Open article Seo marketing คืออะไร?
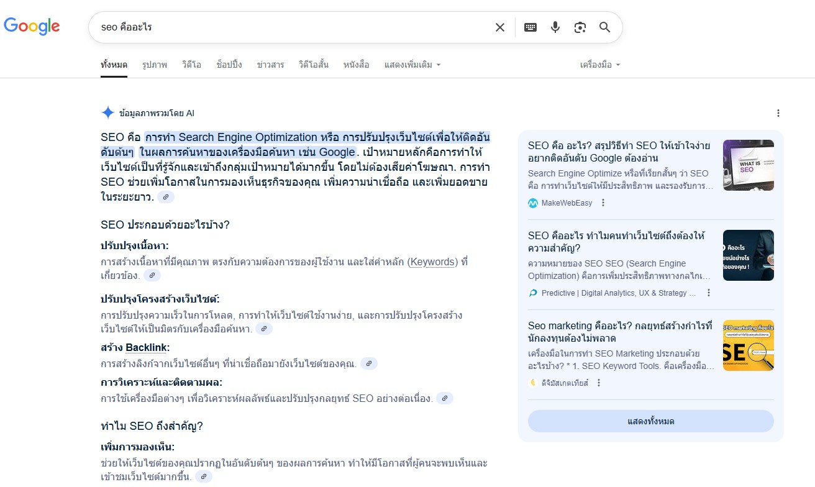This screenshot has height=487, width=815. (621, 332)
